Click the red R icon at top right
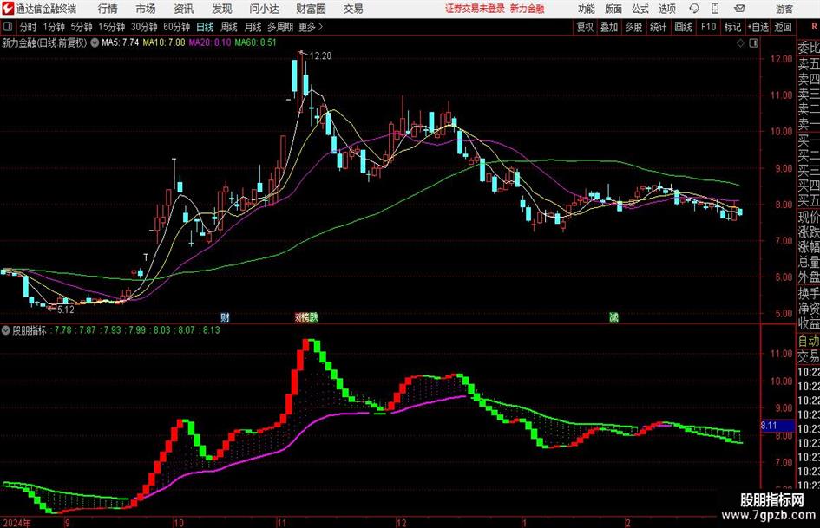The image size is (820, 528). click(814, 27)
